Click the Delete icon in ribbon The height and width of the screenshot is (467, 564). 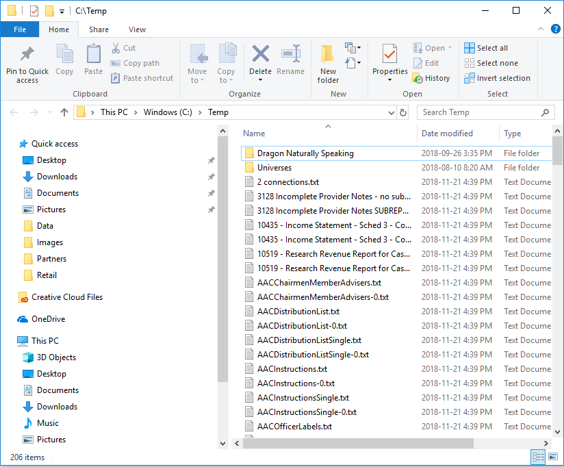pos(260,55)
